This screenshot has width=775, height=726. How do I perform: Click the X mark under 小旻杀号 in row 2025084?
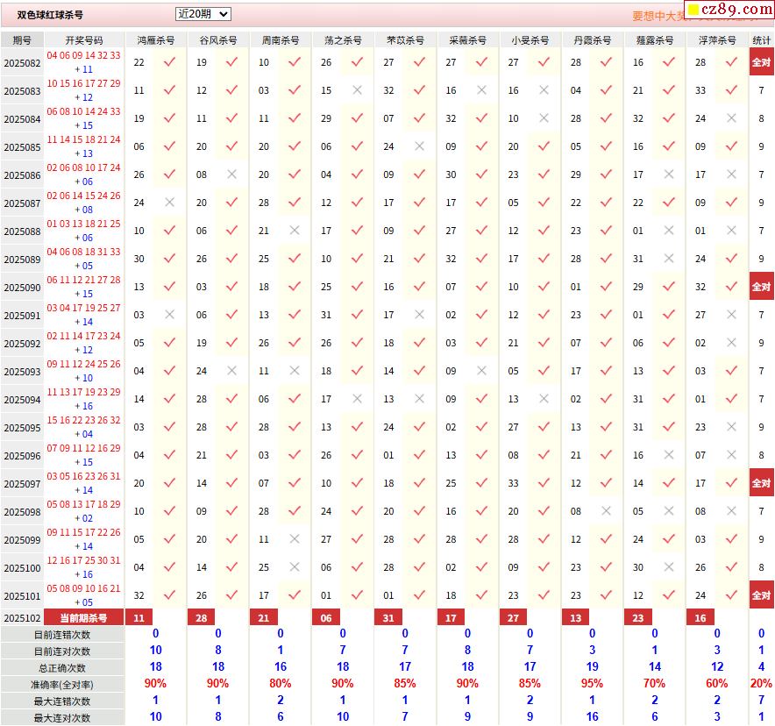544,118
